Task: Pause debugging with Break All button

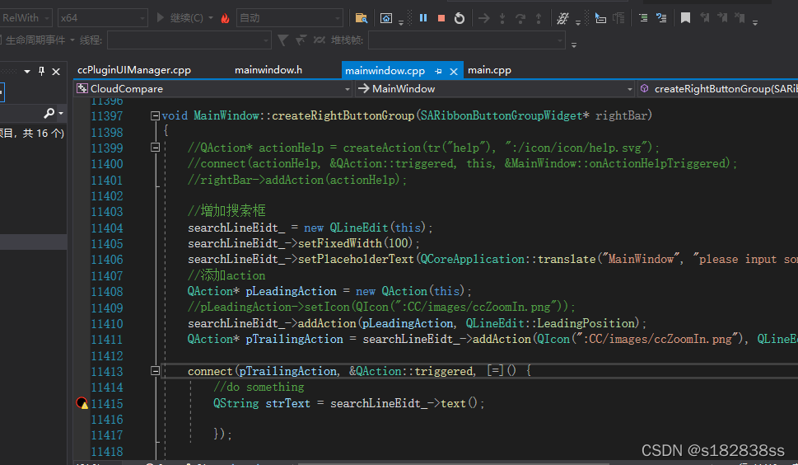Action: click(x=423, y=18)
